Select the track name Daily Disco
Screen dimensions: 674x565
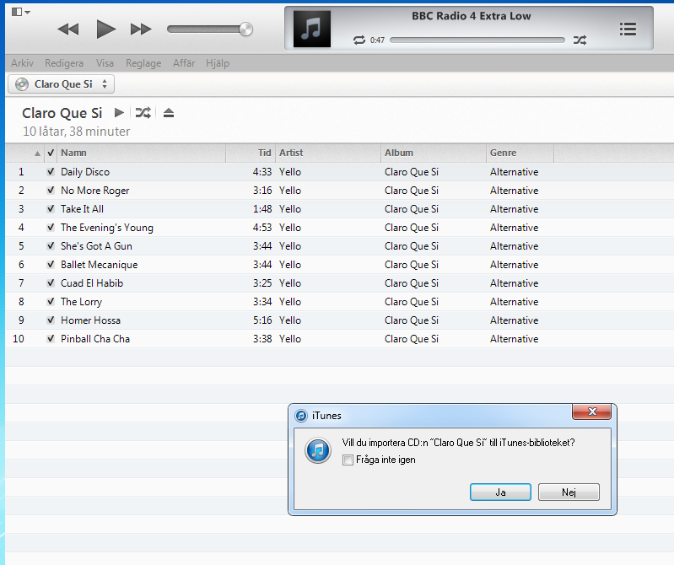point(85,172)
